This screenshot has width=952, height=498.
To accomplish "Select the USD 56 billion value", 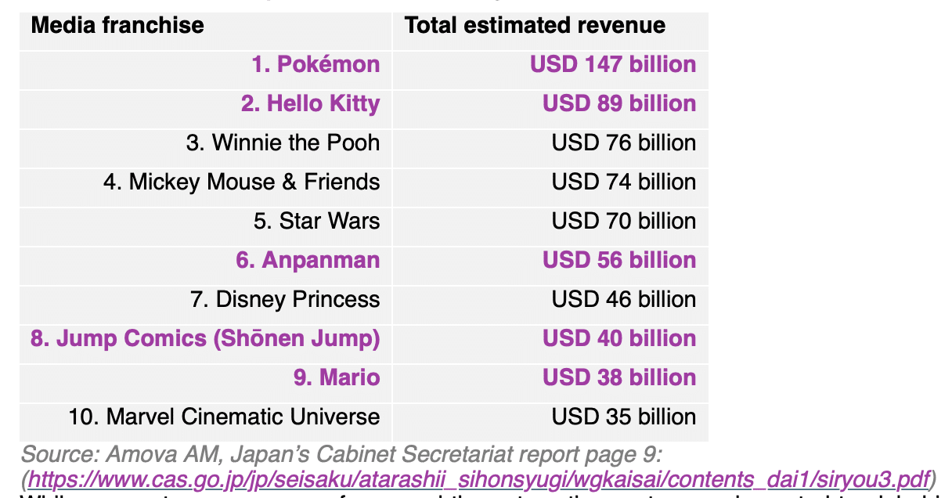I will 619,260.
